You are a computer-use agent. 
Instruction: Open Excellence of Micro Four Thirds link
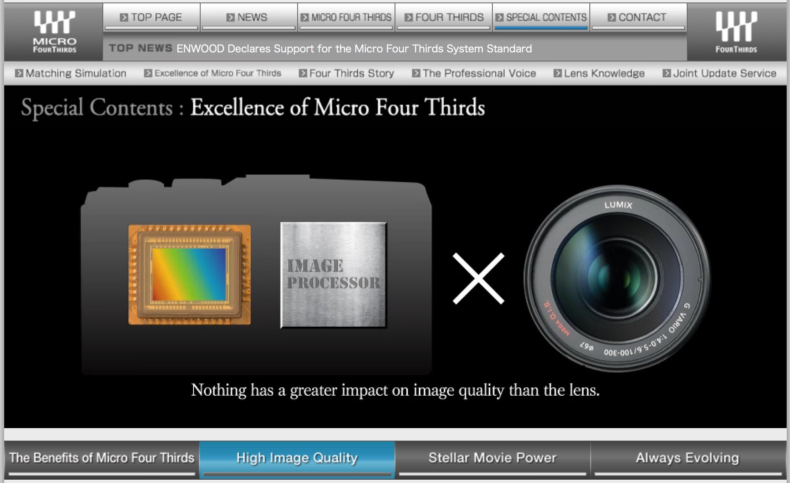point(213,74)
